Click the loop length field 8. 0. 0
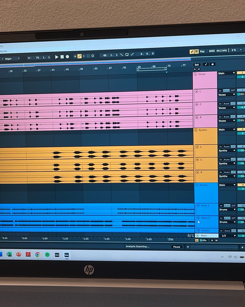This screenshot has width=245, height=307. [x=145, y=54]
